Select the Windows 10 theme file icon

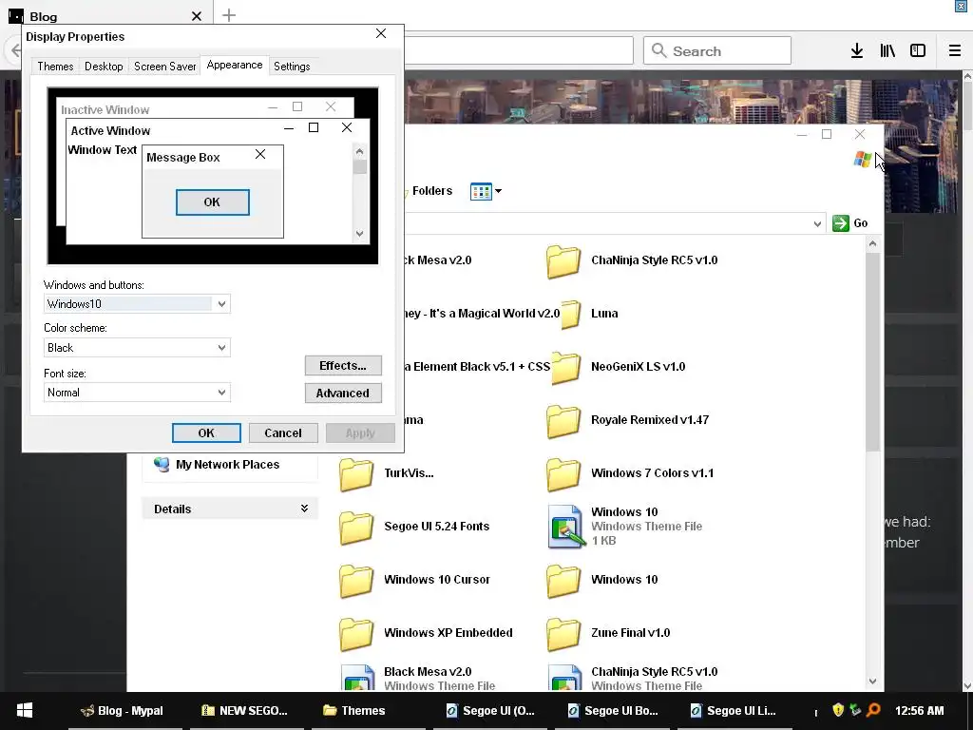(565, 527)
